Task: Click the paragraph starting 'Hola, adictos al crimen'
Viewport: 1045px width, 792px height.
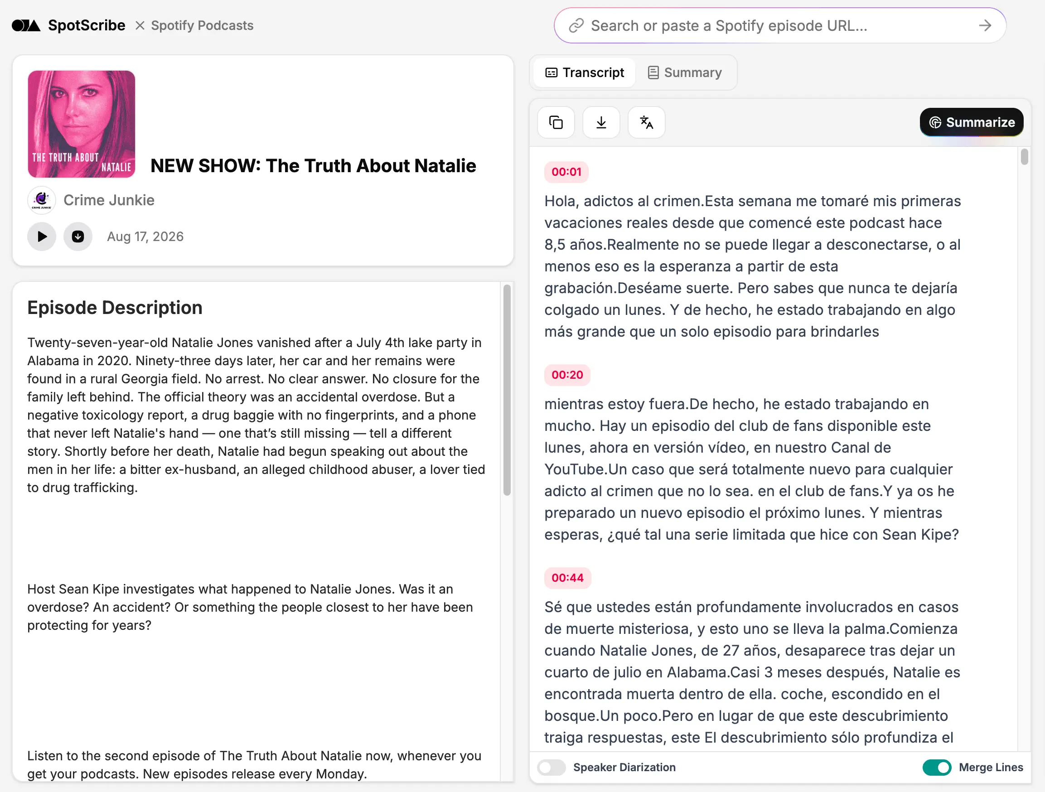Action: tap(753, 266)
